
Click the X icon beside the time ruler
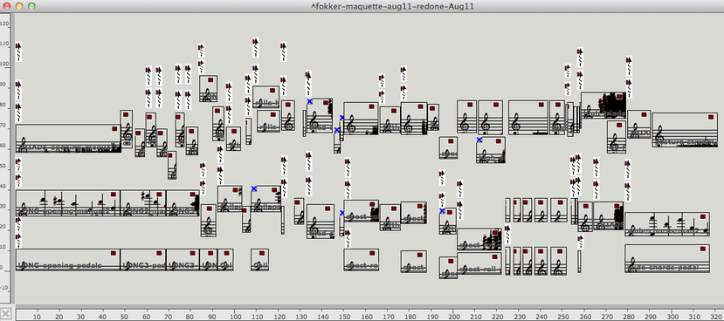(x=5, y=313)
